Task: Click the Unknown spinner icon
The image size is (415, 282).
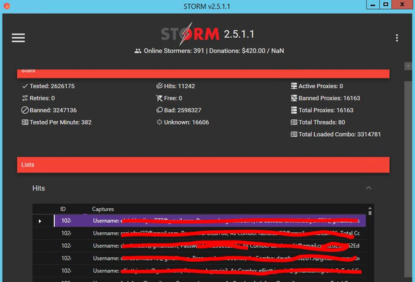Action: point(160,122)
